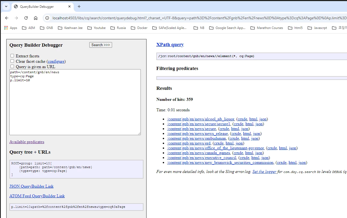Open new tab with plus icon
This screenshot has height=218, width=347.
click(79, 6)
